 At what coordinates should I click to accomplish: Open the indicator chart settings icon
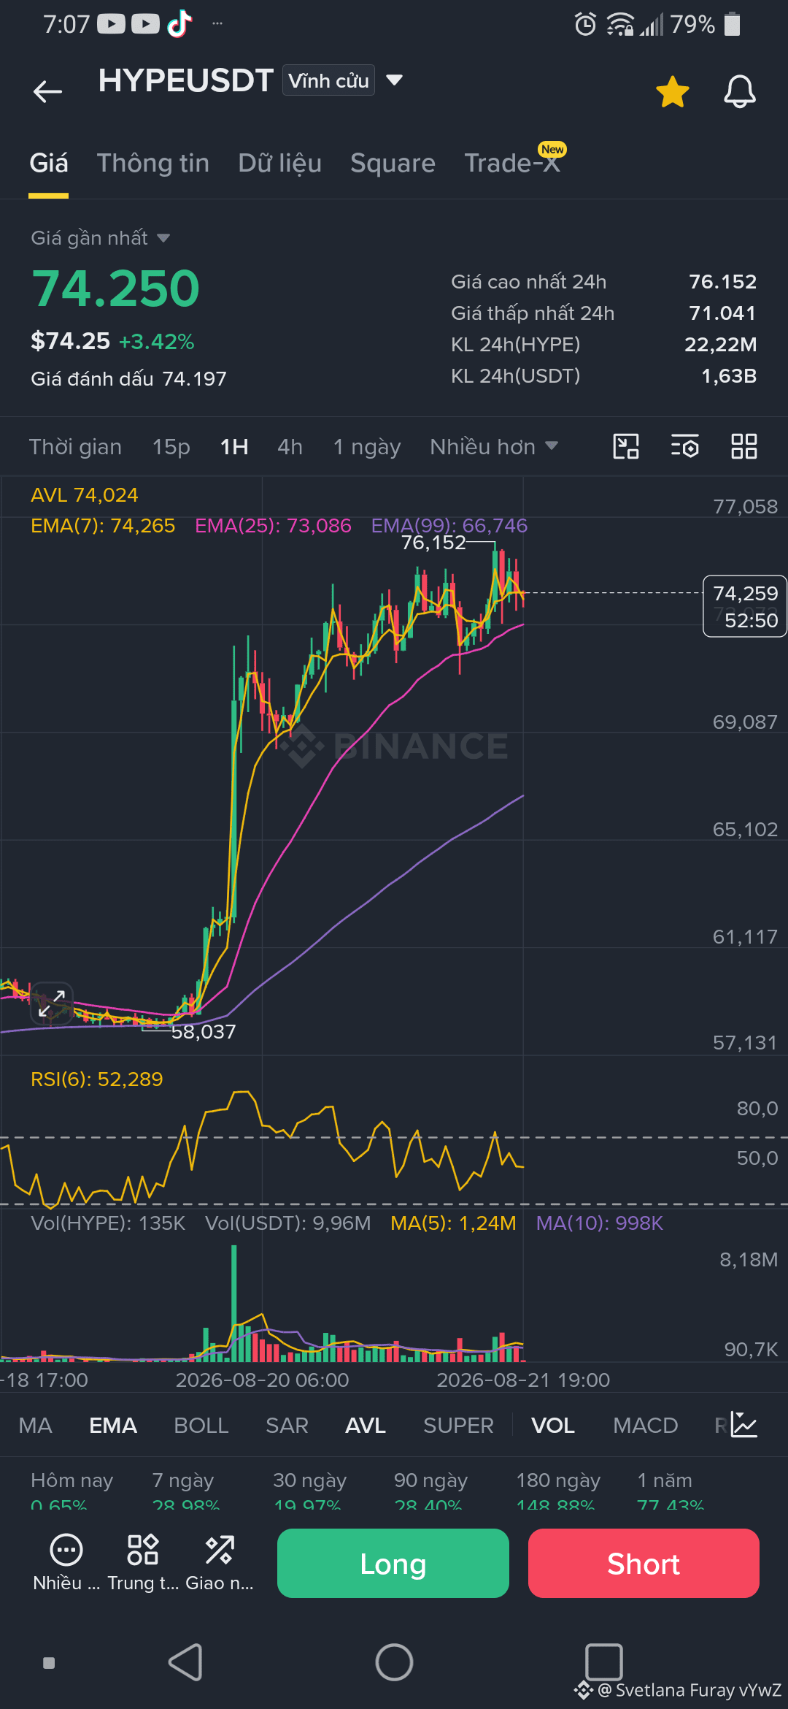tap(743, 1425)
